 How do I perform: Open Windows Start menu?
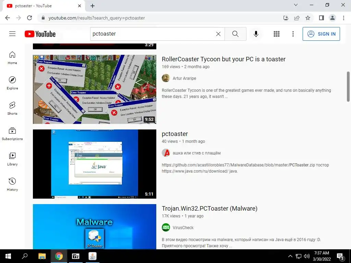[8, 256]
